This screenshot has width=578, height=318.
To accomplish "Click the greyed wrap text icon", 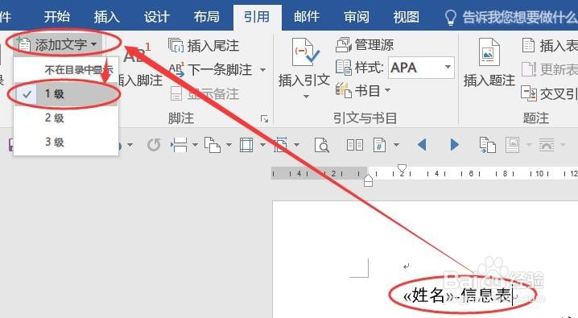I will click(547, 145).
